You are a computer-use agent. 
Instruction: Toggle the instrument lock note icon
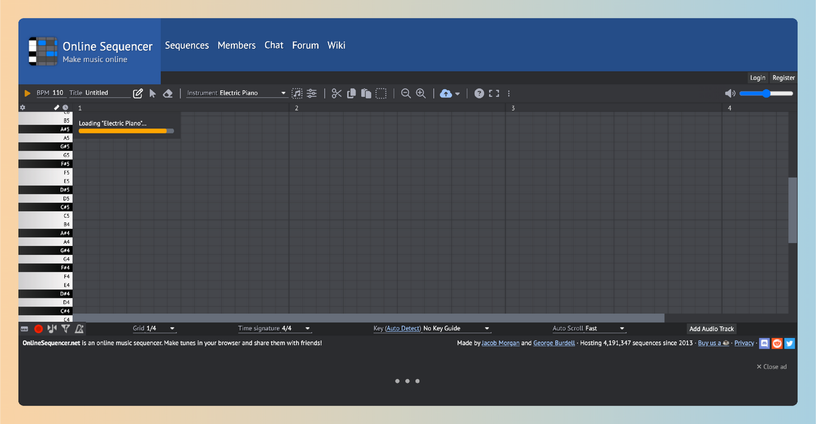click(x=297, y=93)
